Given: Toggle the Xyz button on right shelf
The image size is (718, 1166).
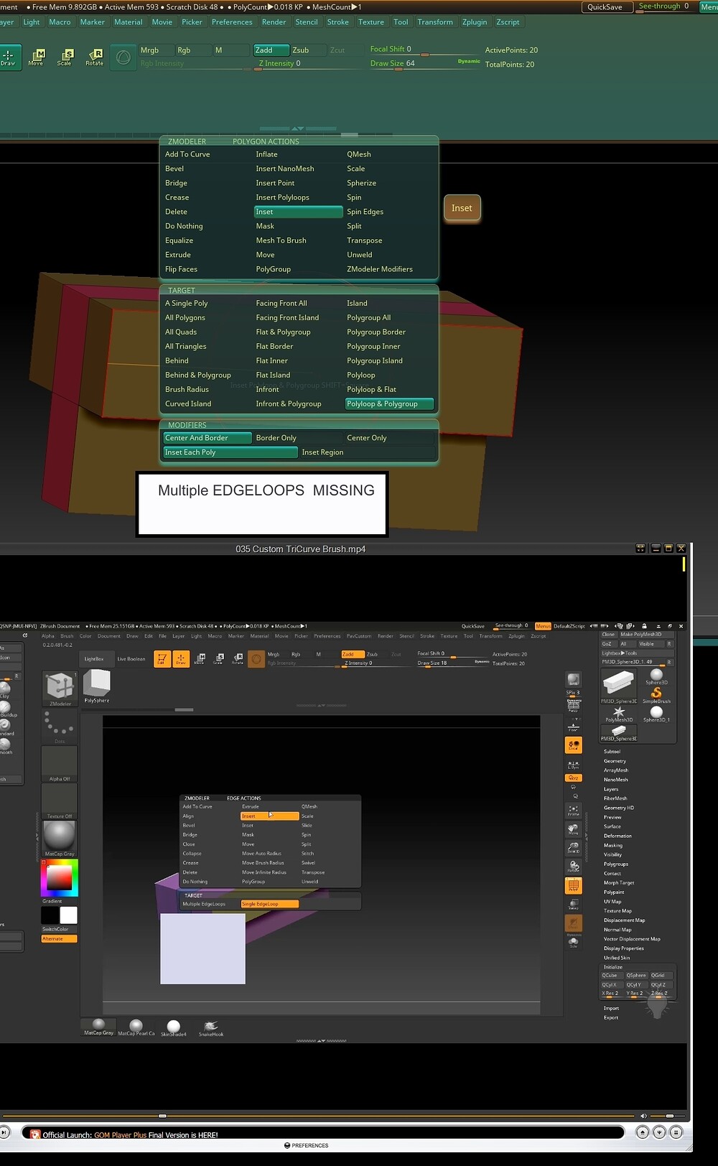Looking at the screenshot, I should pos(573,778).
